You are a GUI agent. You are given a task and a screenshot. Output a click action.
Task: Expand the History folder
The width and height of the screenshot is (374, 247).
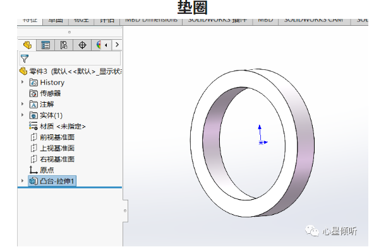coord(22,82)
